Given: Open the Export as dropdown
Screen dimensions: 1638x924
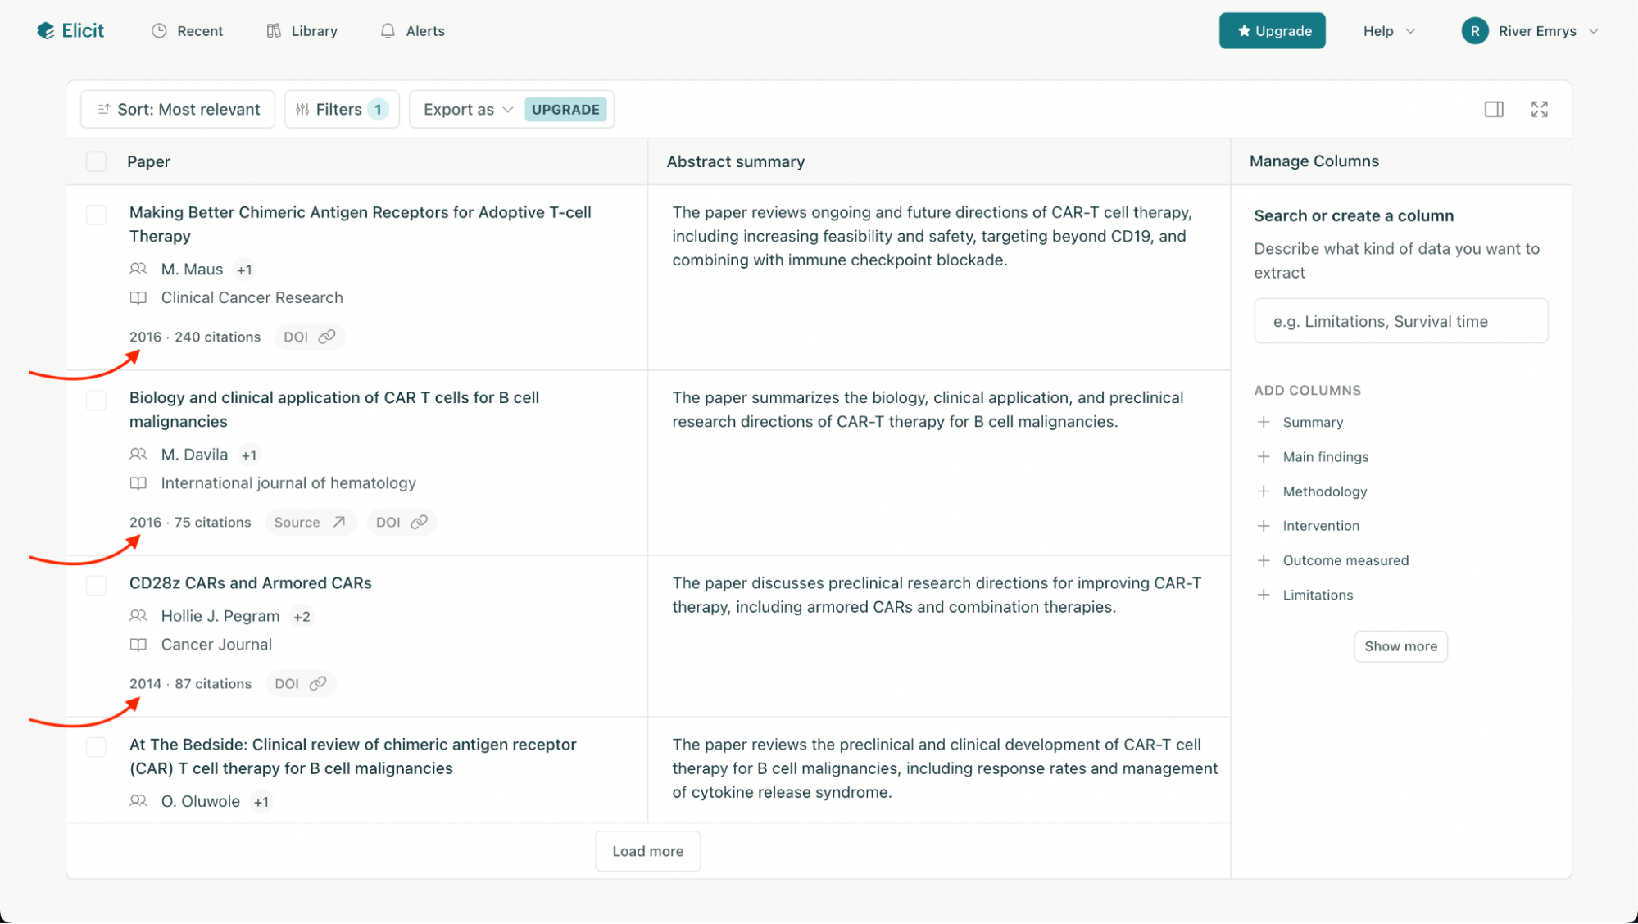Looking at the screenshot, I should point(468,110).
